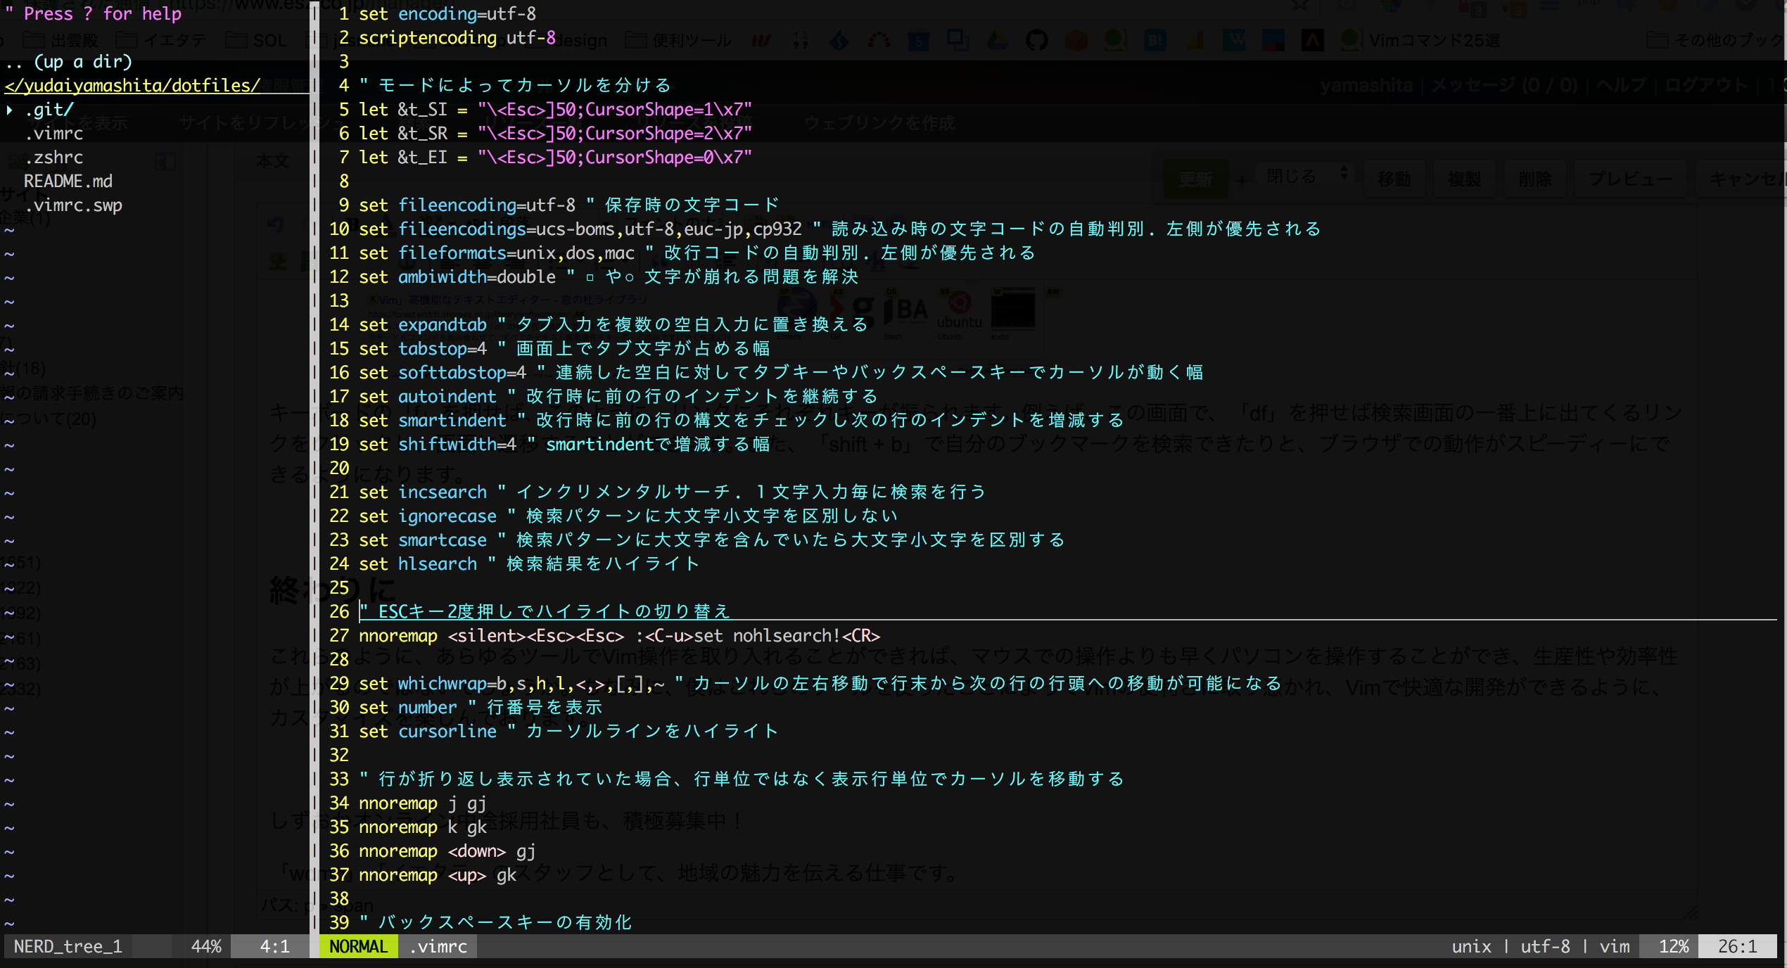1787x968 pixels.
Task: Open the .zshrc file entry
Action: coord(53,158)
